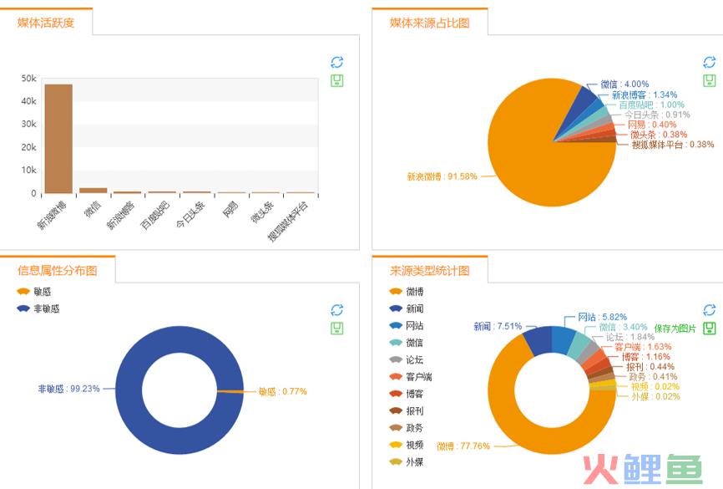Click the donut label 微信 : 3.40%
This screenshot has height=489, width=723.
click(x=623, y=327)
